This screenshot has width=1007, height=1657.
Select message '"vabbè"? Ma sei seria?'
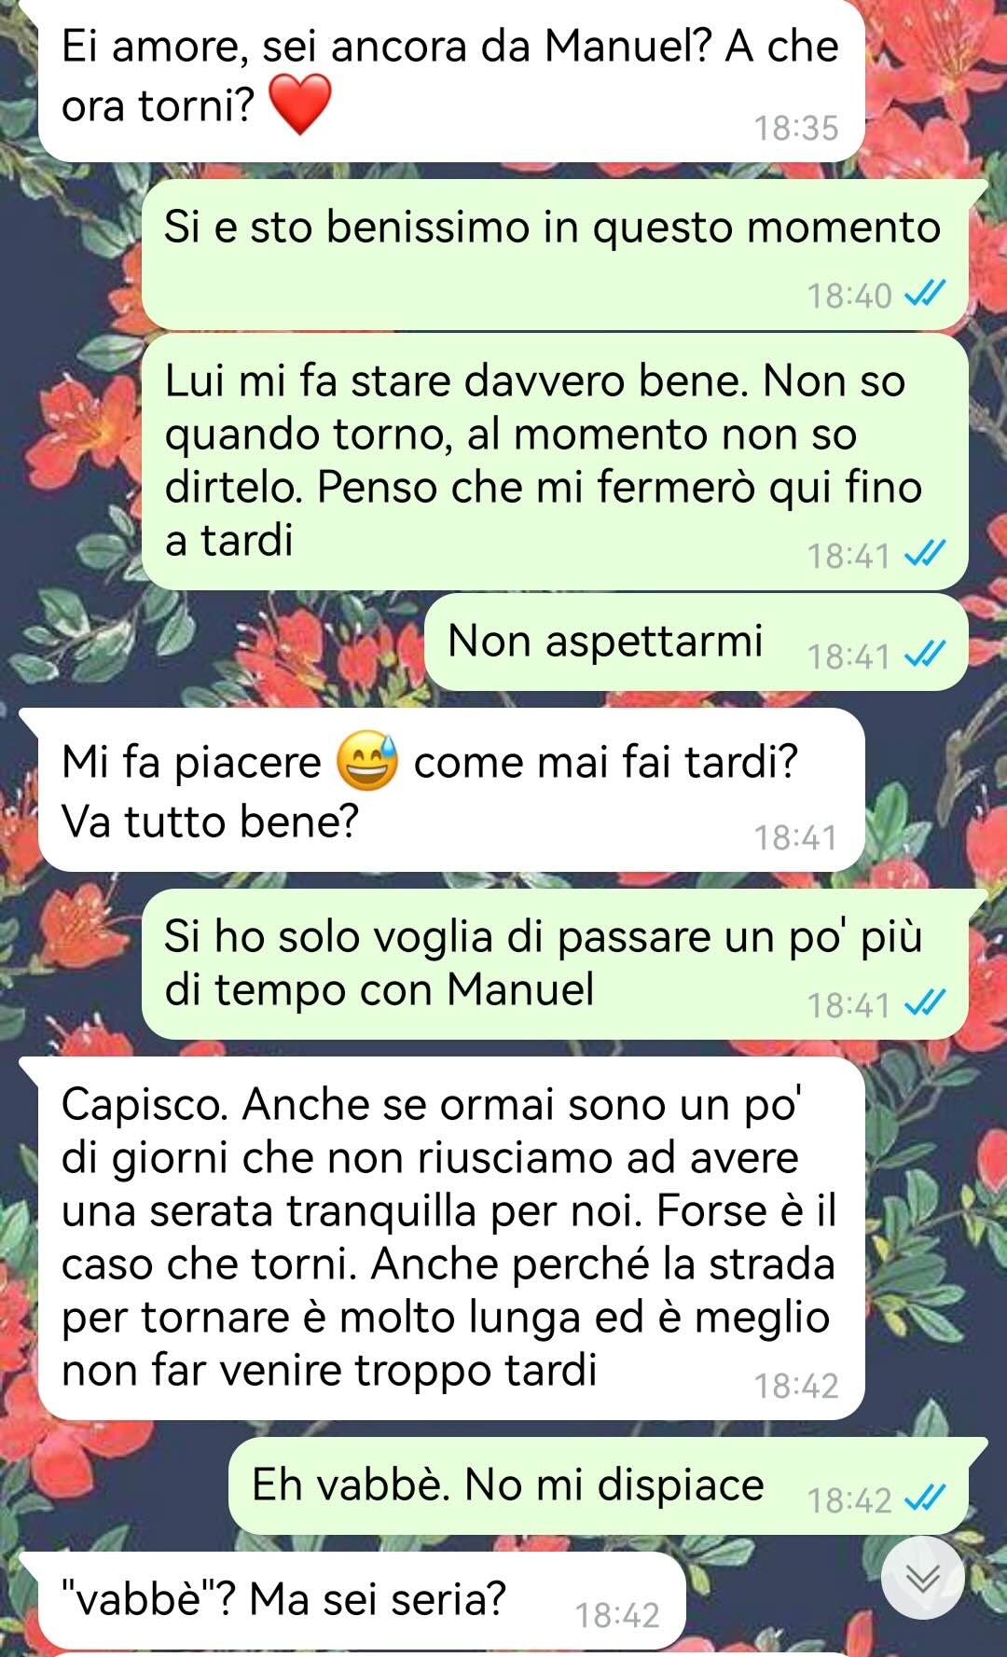[362, 1600]
